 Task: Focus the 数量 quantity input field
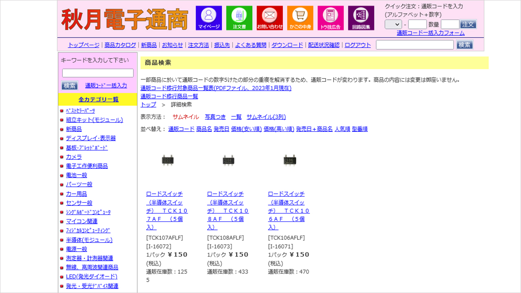click(450, 24)
